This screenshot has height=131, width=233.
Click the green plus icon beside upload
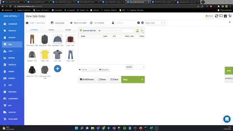[142, 31]
